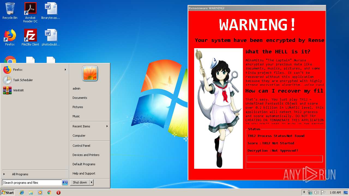
Task: Click the volume speaker tray icon
Action: pyautogui.click(x=317, y=192)
